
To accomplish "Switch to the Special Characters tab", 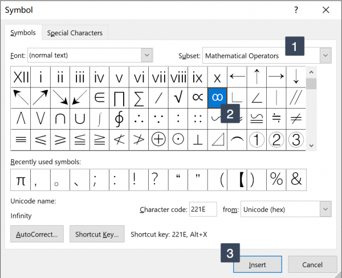I will [75, 33].
